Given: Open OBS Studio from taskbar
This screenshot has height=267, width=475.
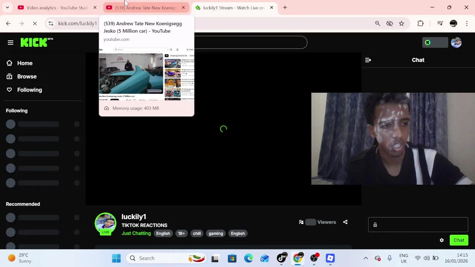Looking at the screenshot, I should click(x=314, y=258).
